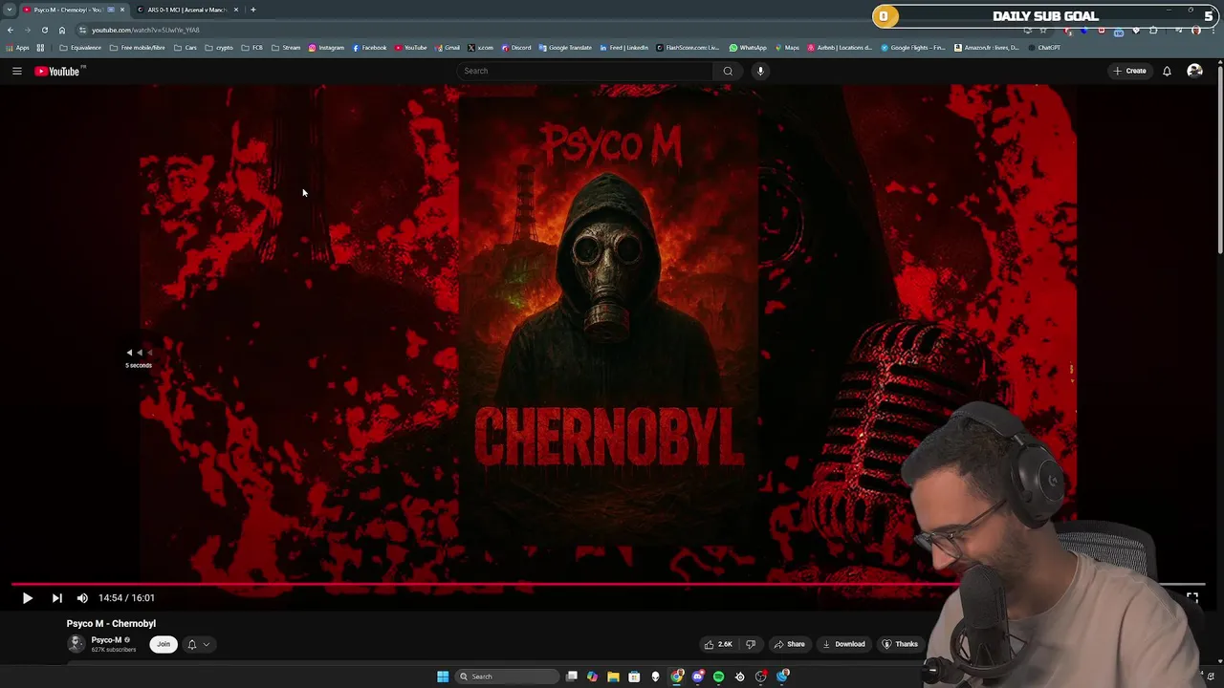Open Spotify from the taskbar
The height and width of the screenshot is (688, 1224).
point(718,677)
